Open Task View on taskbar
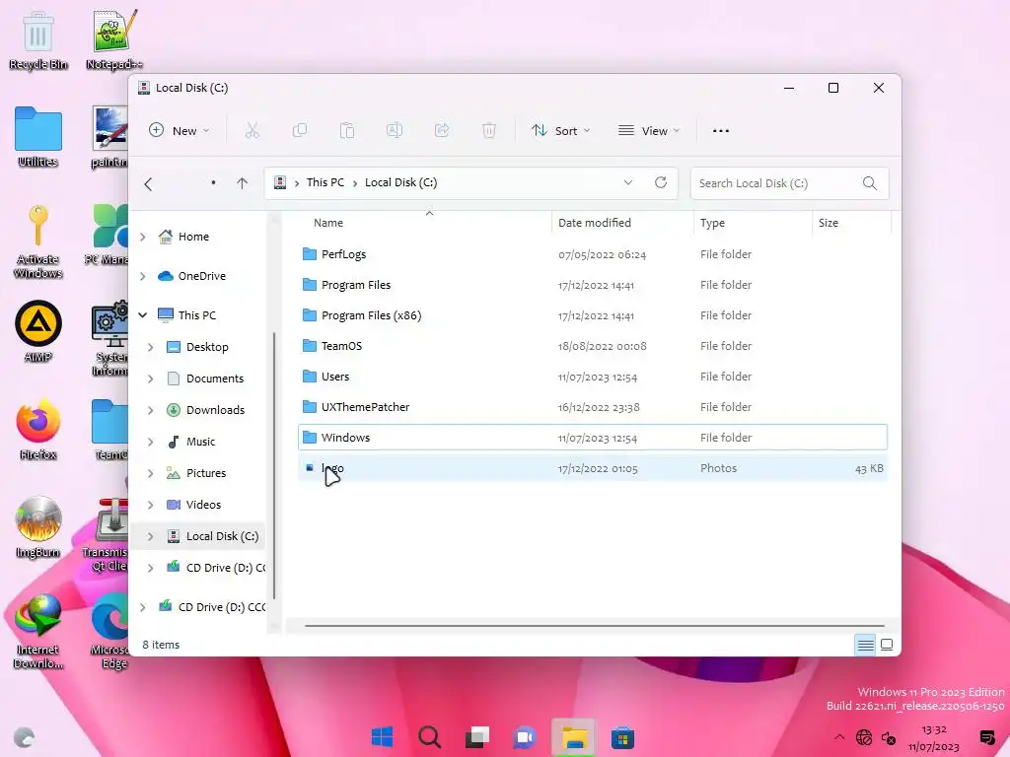Viewport: 1010px width, 757px height. [477, 737]
